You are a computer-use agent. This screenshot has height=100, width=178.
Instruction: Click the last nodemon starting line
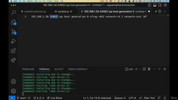[x=46, y=91]
